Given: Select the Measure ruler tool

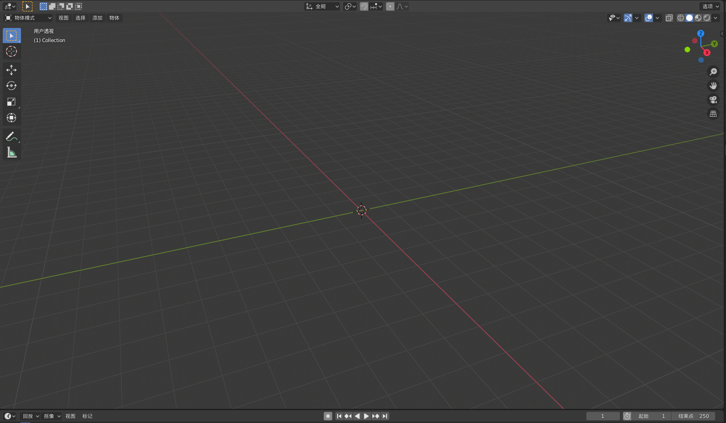Looking at the screenshot, I should point(11,152).
